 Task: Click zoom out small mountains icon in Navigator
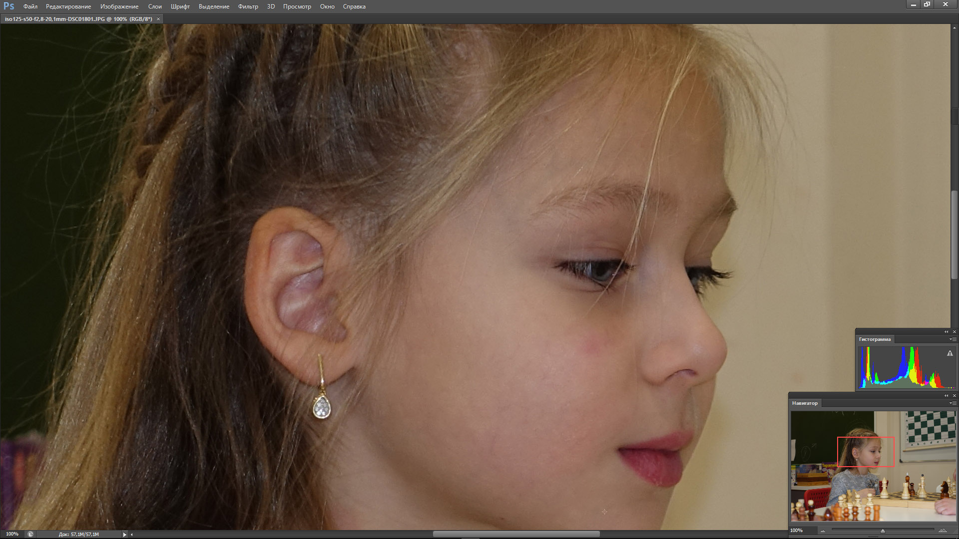click(x=823, y=531)
